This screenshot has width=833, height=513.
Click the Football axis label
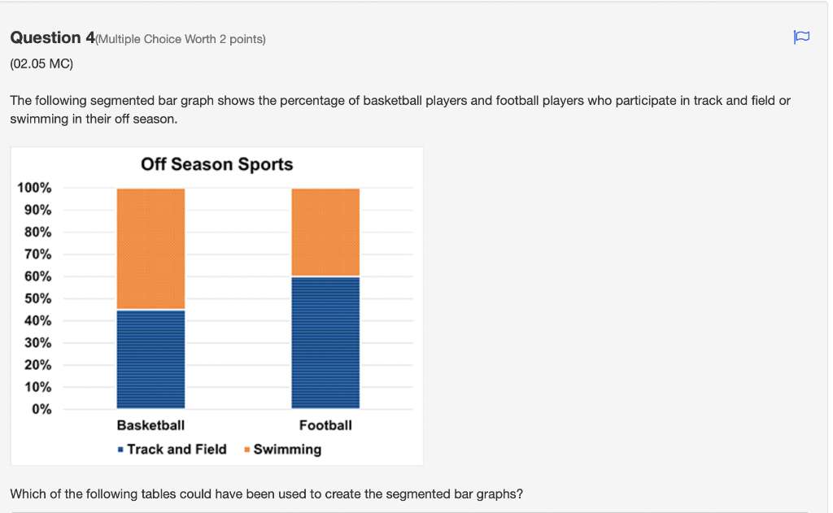(x=325, y=425)
